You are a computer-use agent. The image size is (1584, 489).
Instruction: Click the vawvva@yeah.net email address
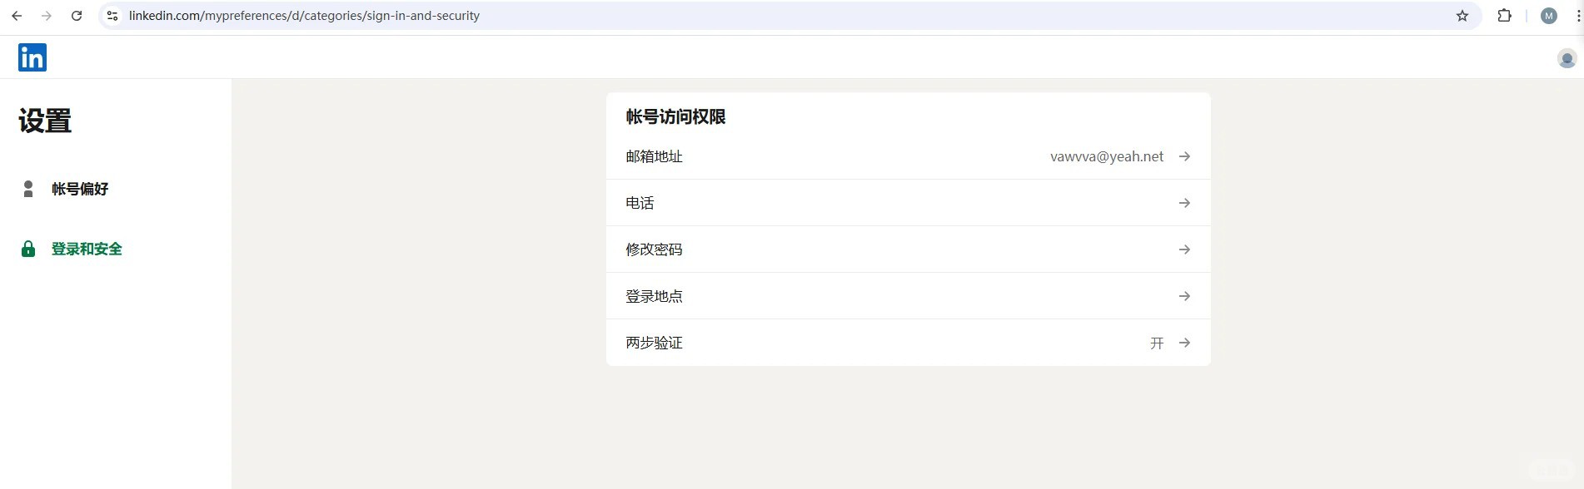pos(1106,156)
